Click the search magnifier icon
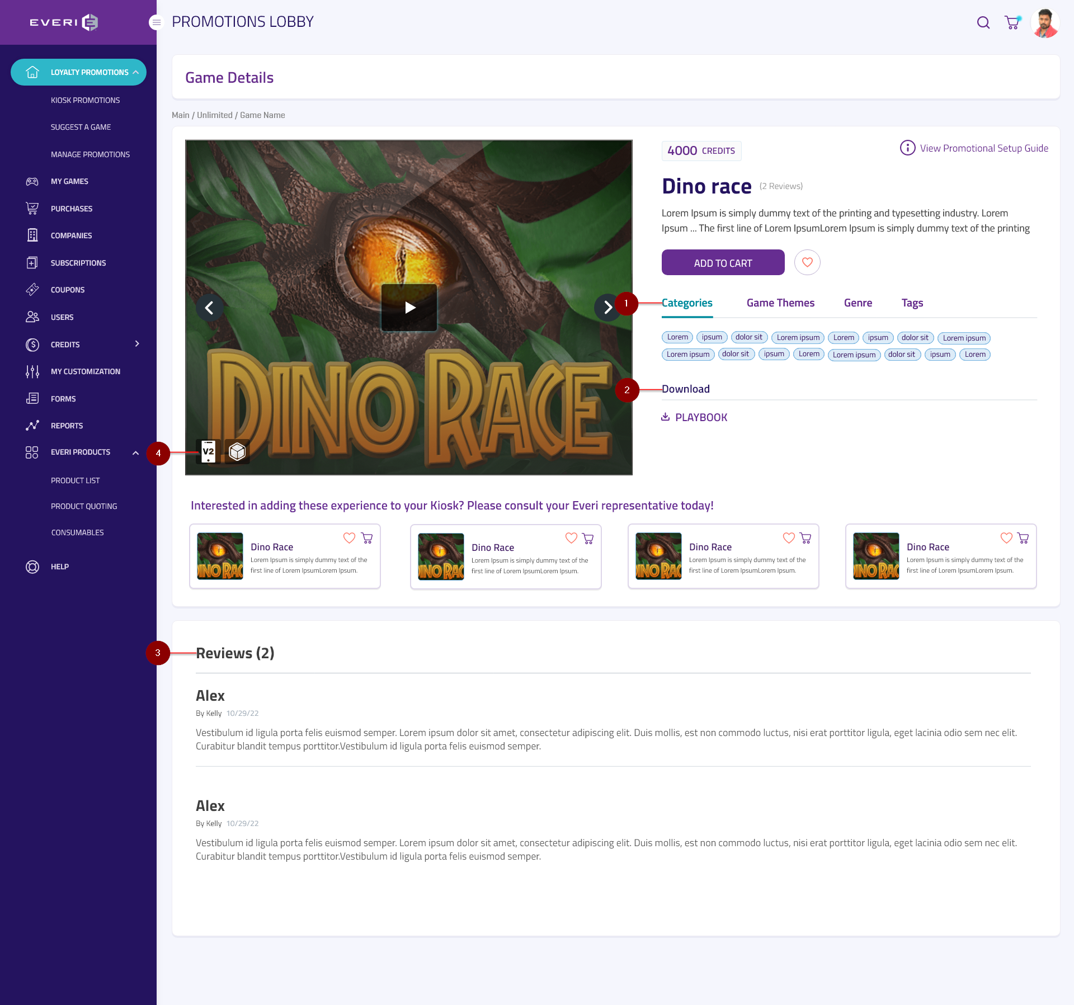This screenshot has width=1074, height=1005. click(983, 22)
